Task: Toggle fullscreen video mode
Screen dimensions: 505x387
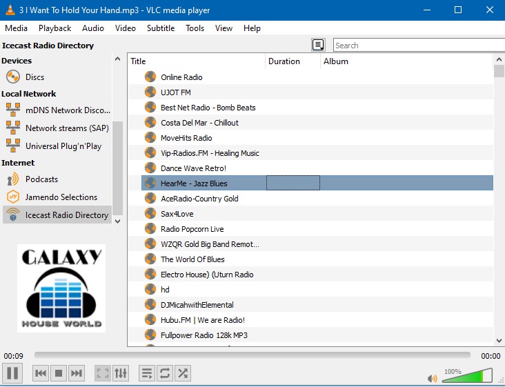Action: pos(103,373)
